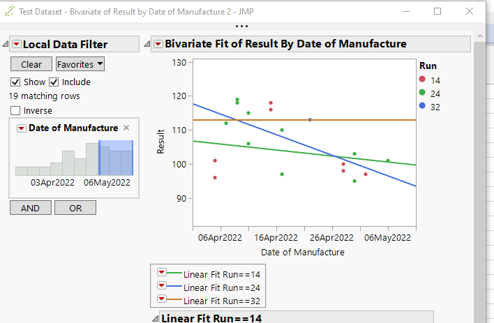The height and width of the screenshot is (323, 494).
Task: Toggle the Show checkbox
Action: [x=15, y=82]
